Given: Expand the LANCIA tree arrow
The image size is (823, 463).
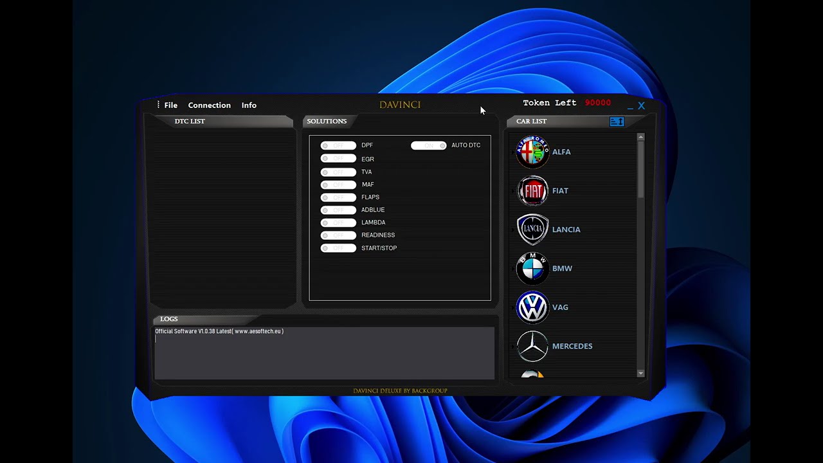Looking at the screenshot, I should tap(513, 230).
